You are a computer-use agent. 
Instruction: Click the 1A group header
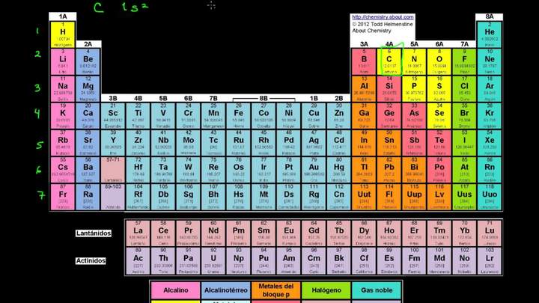[x=63, y=16]
